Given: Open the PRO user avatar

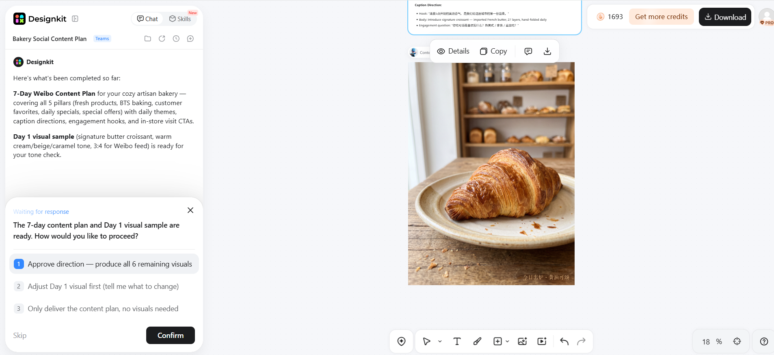Looking at the screenshot, I should [767, 17].
